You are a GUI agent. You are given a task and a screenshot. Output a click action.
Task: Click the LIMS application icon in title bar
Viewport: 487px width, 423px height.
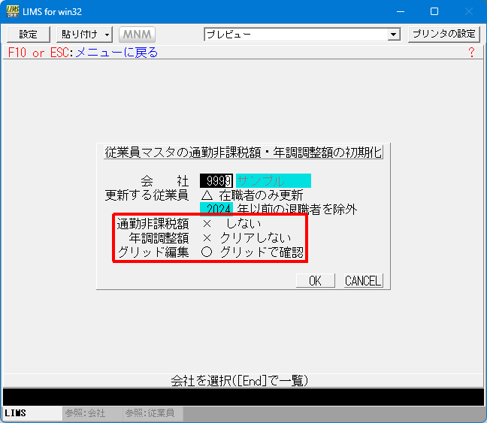point(13,12)
